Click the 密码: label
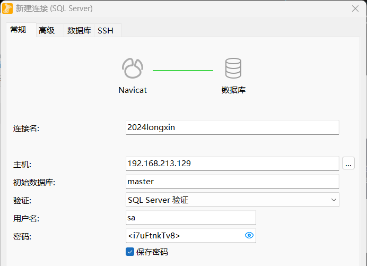The width and height of the screenshot is (367, 266). tap(22, 237)
